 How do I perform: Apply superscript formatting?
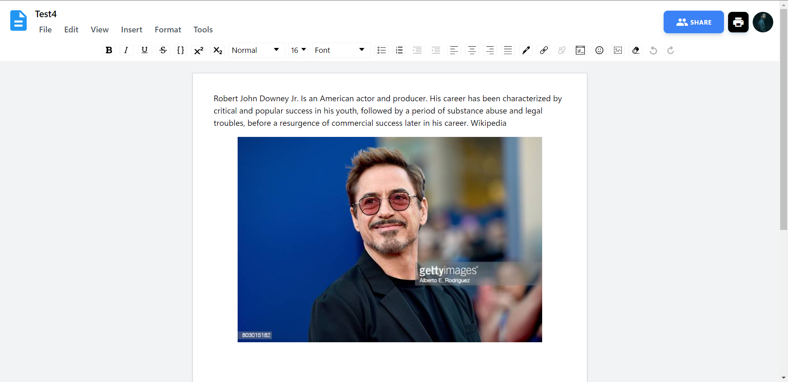pyautogui.click(x=199, y=50)
